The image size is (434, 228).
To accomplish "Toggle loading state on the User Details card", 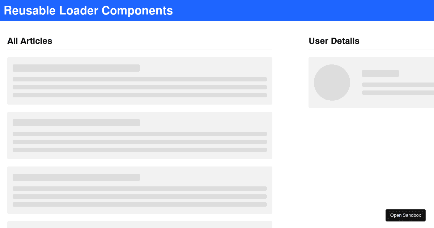I will click(371, 83).
